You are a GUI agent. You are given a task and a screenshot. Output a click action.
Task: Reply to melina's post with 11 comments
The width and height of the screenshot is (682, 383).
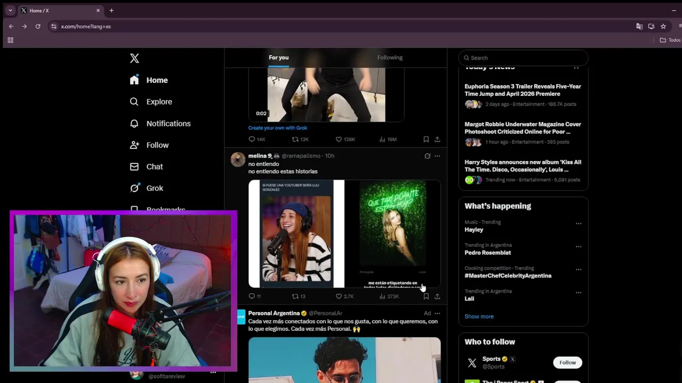(255, 296)
